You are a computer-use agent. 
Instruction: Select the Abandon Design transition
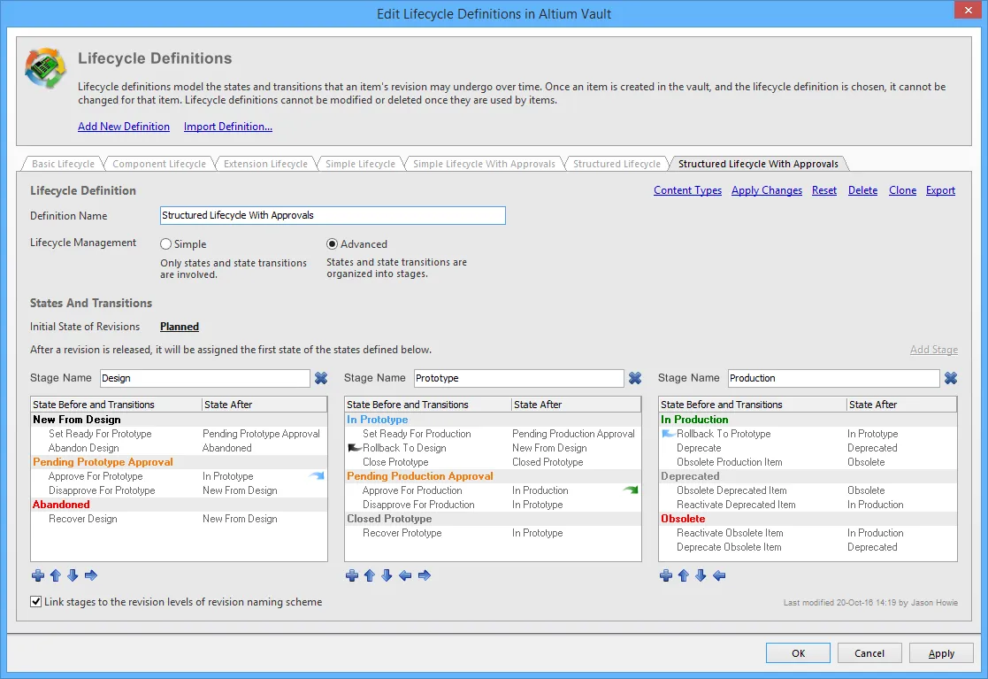(x=179, y=448)
